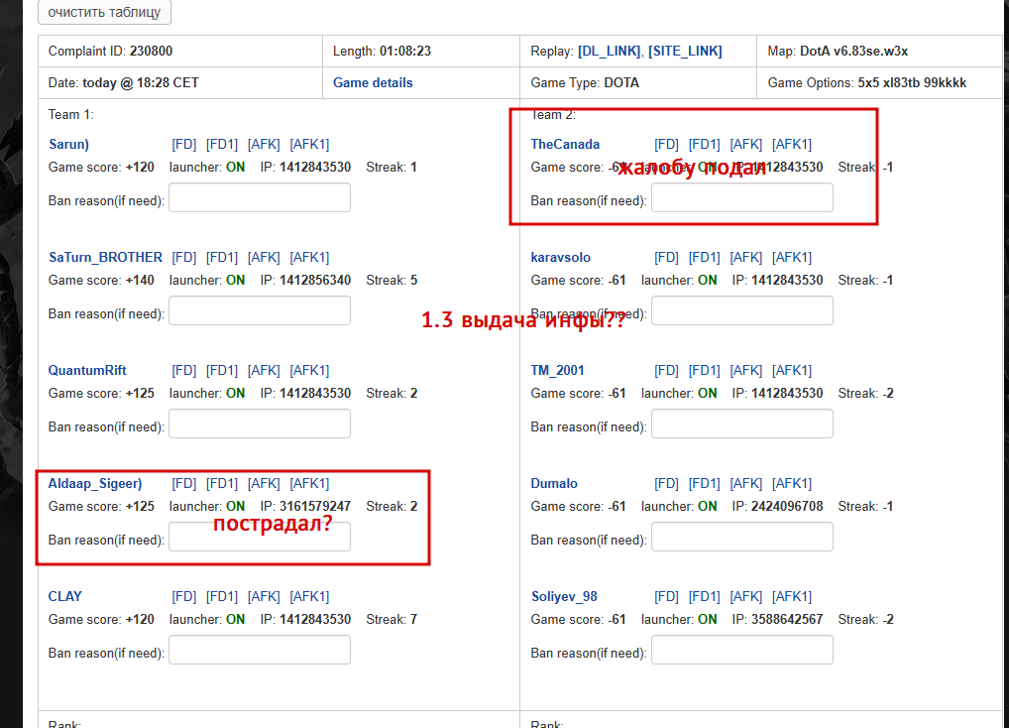Screen dimensions: 1009x728
Task: Click FD link for Soliyev_98
Action: tap(667, 597)
